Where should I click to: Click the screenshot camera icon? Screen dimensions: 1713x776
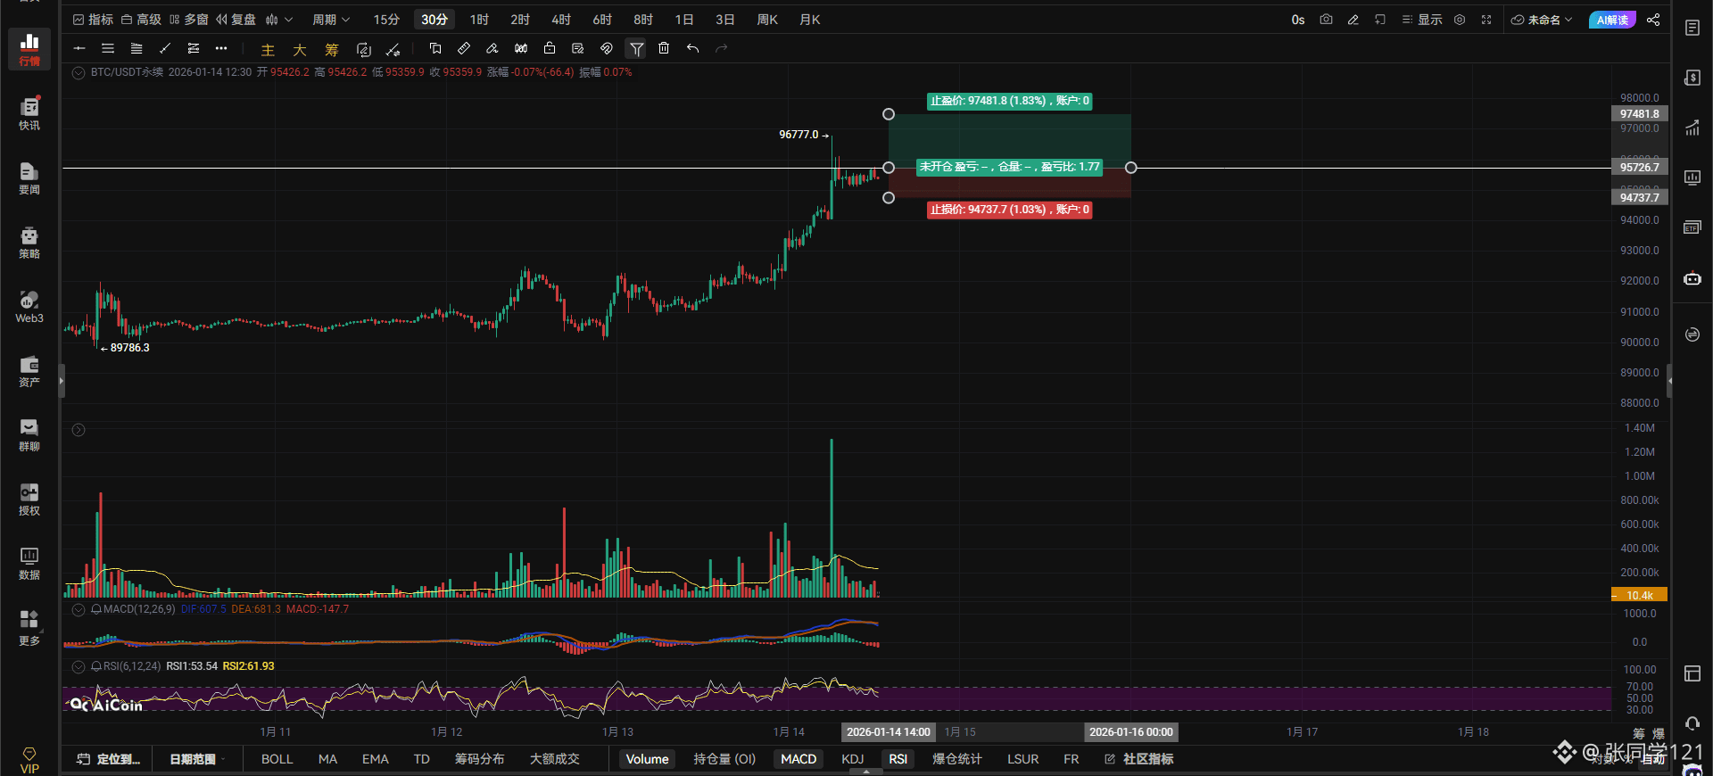(x=1326, y=20)
